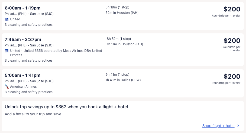Click cleaning and safety practices on American flight
Image resolution: width=246 pixels, height=133 pixels.
point(29,92)
